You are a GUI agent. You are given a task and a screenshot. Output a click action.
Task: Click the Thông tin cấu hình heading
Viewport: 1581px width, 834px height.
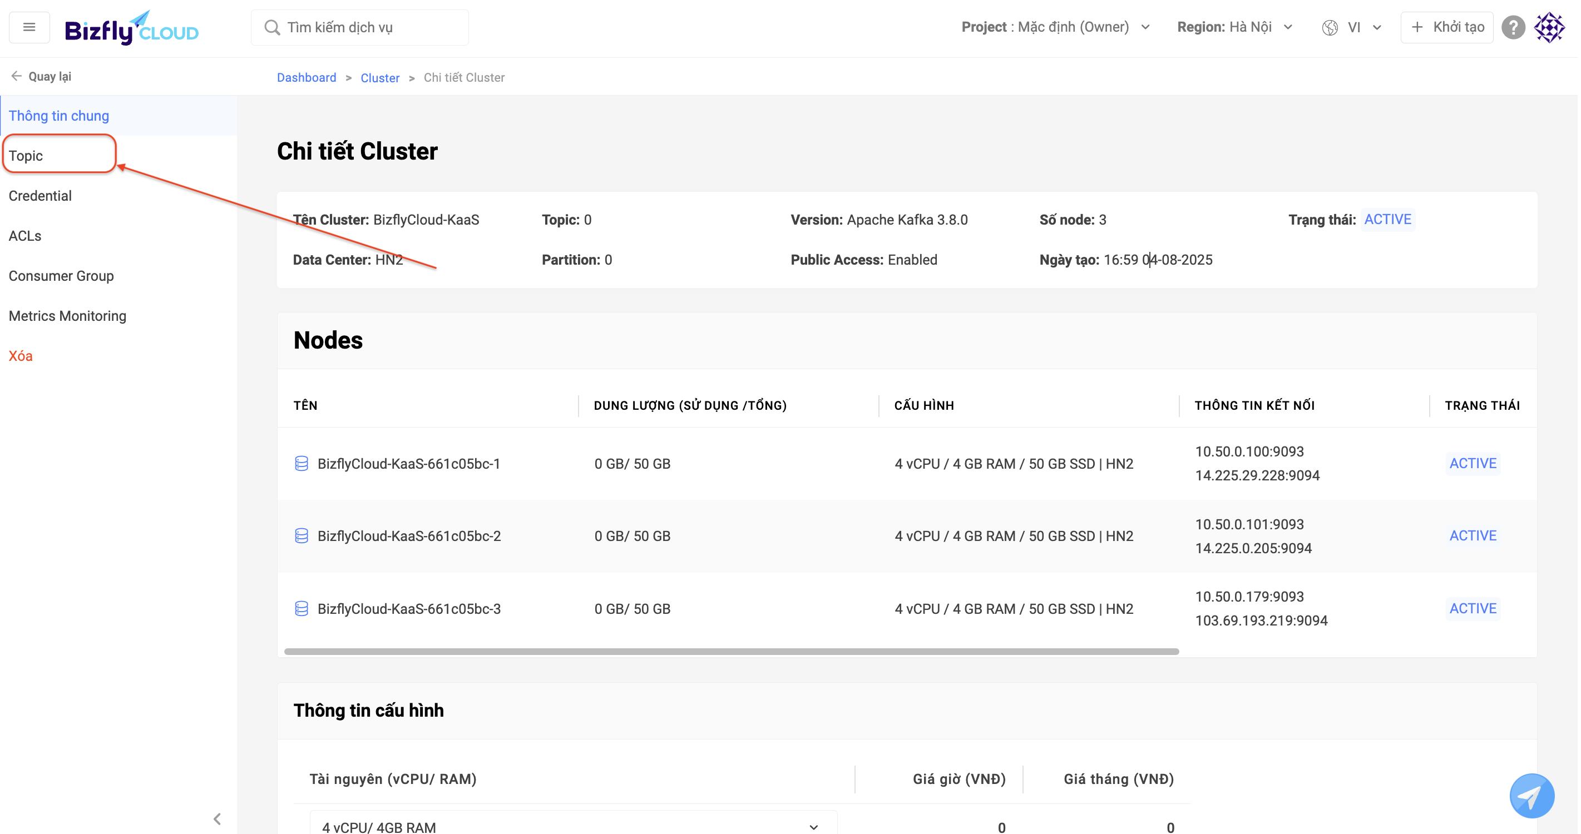pyautogui.click(x=368, y=710)
